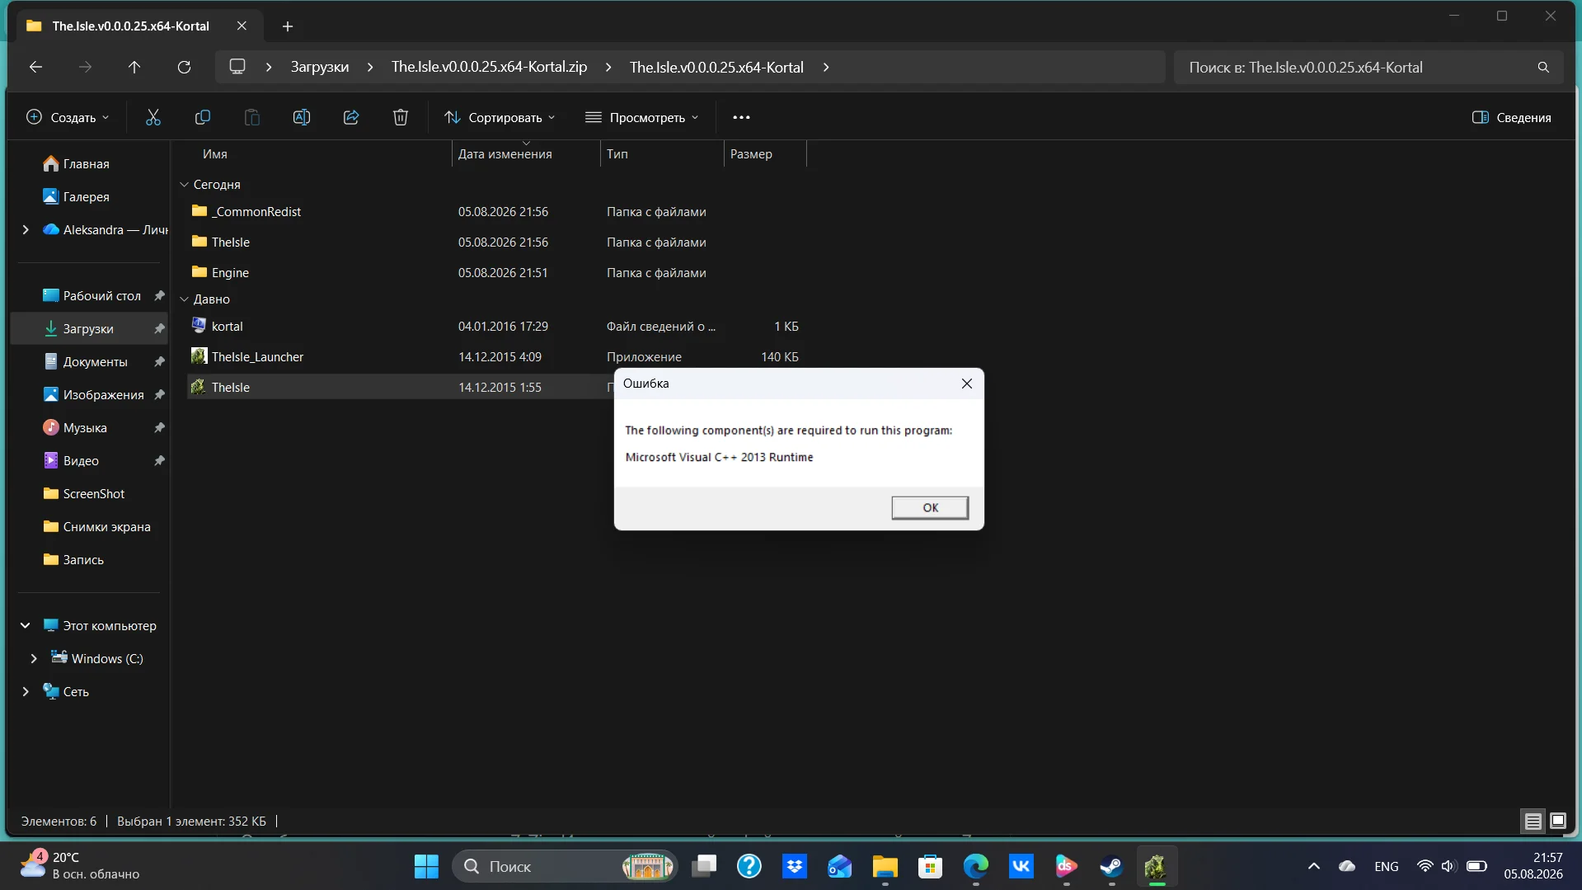Open the three-dots More options menu
Image resolution: width=1582 pixels, height=890 pixels.
tap(741, 117)
